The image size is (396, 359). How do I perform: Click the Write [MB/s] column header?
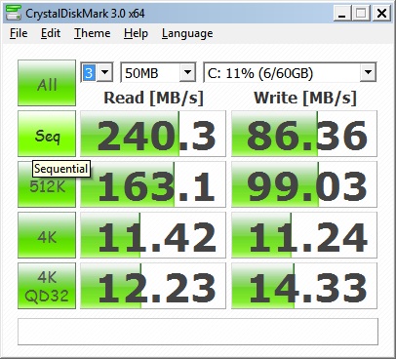click(x=305, y=98)
